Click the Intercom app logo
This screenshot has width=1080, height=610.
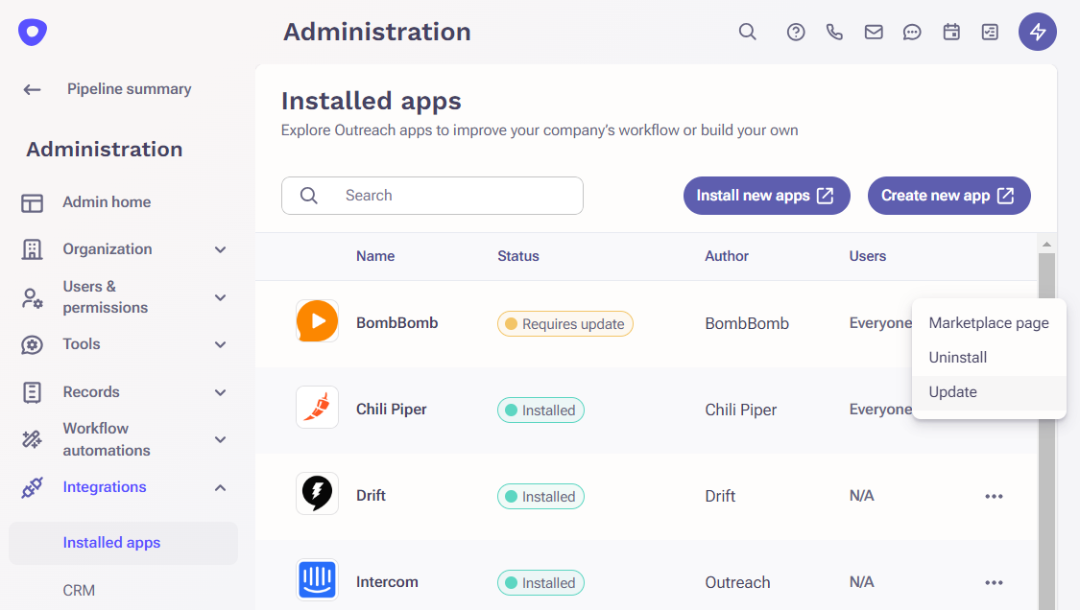tap(317, 579)
